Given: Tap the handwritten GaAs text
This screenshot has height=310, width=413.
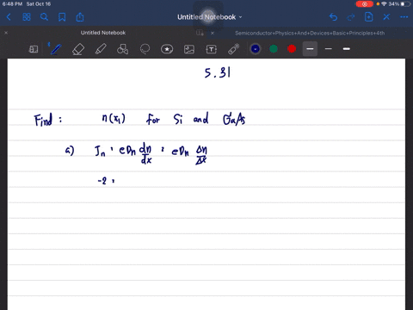Looking at the screenshot, I should [234, 119].
